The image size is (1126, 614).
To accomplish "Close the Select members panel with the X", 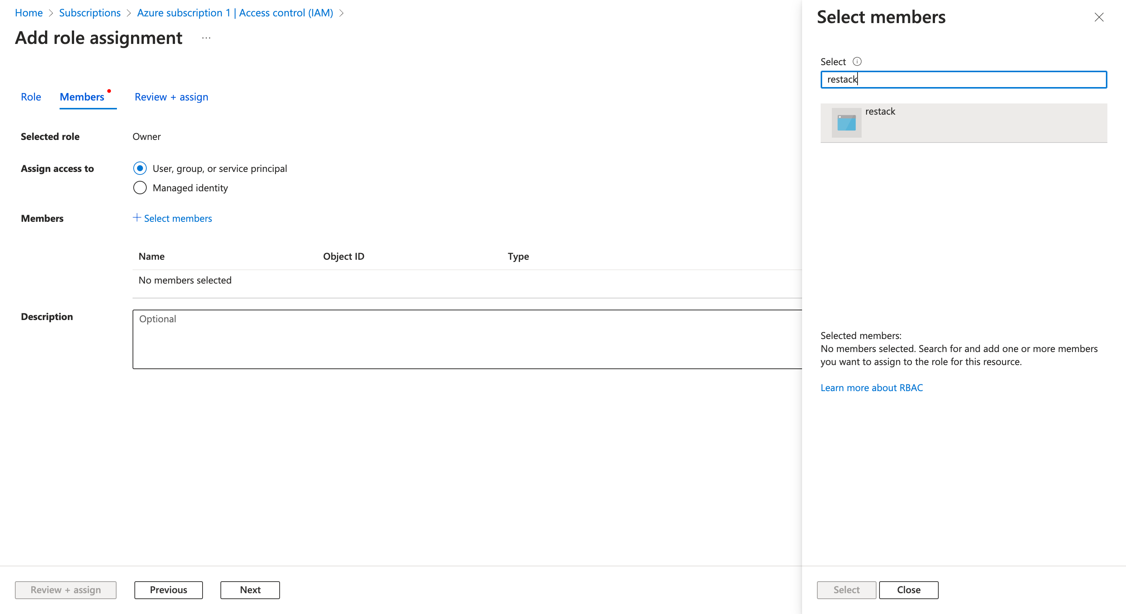I will [x=1099, y=17].
